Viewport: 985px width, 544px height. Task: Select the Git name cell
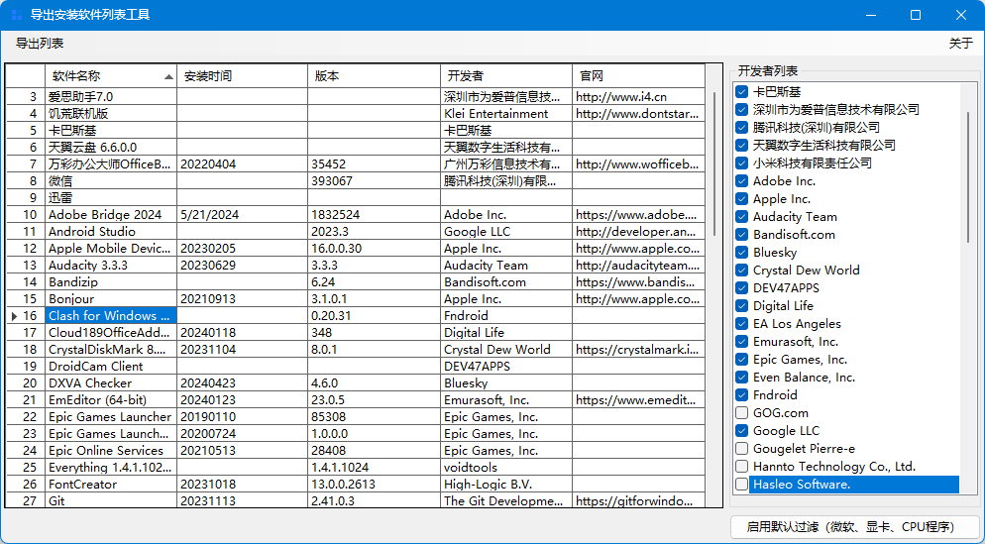pos(111,500)
